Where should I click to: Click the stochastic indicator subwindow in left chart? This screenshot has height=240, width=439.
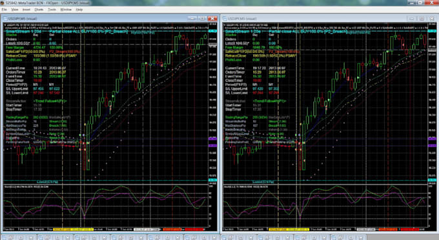(x=106, y=206)
